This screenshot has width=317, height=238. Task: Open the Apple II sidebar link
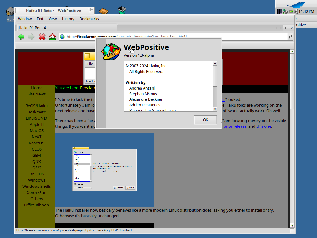coord(37,125)
